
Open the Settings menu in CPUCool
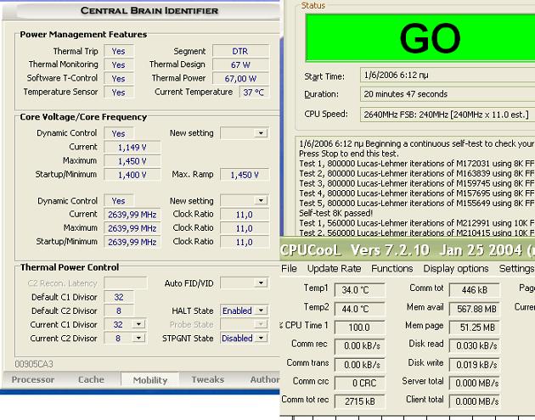point(516,269)
